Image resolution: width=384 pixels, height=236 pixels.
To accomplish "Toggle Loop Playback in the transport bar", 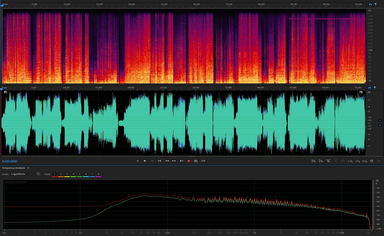I will coord(196,161).
